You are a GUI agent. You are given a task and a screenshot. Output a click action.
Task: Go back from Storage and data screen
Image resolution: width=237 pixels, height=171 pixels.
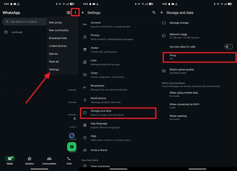tap(162, 13)
